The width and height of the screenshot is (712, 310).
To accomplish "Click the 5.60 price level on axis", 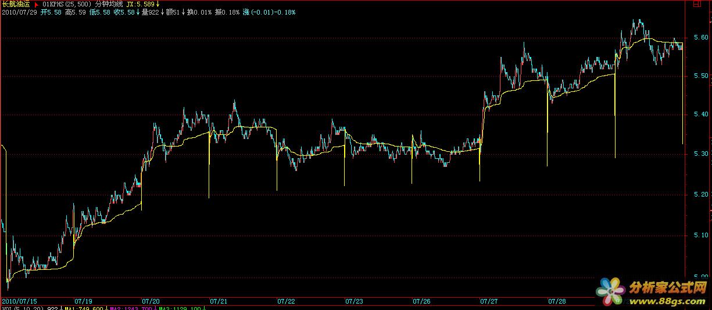I will click(x=702, y=37).
